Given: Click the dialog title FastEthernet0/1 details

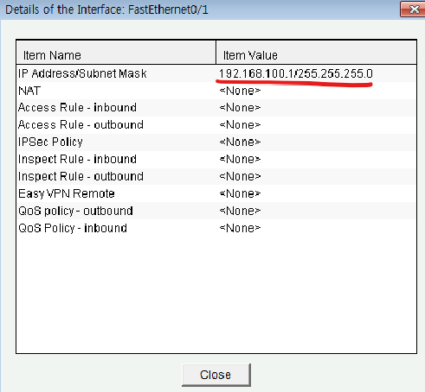Looking at the screenshot, I should [x=106, y=9].
